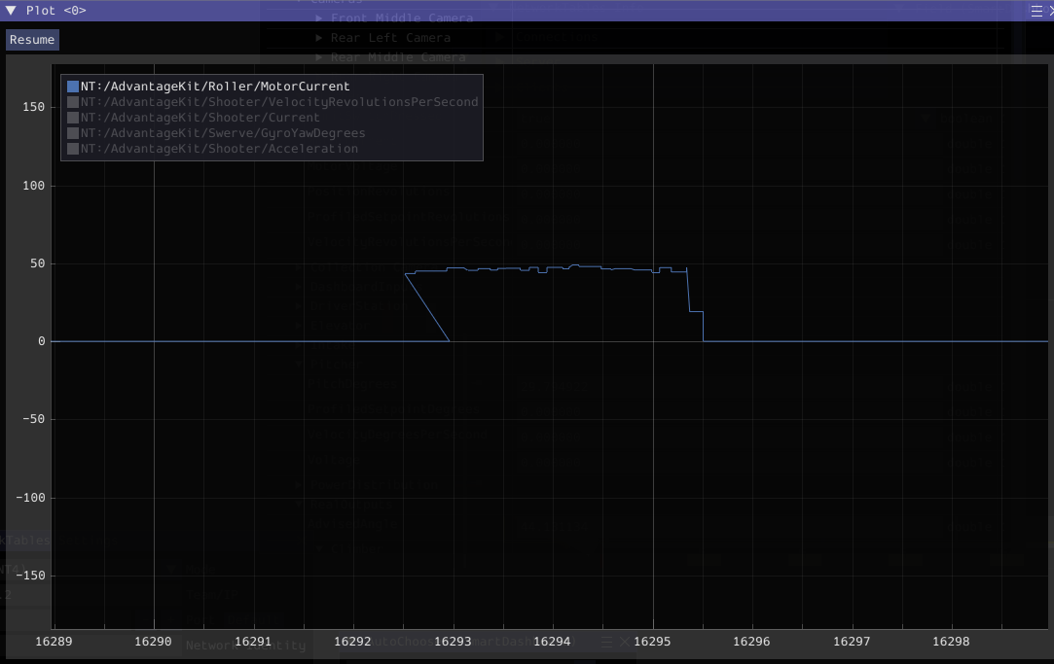Click Network identity text in background window
This screenshot has height=664, width=1054.
tap(245, 646)
